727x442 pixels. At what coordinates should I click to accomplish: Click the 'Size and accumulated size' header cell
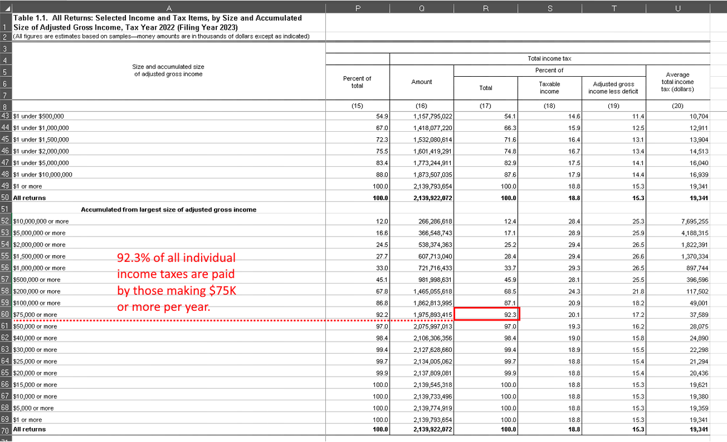coord(168,70)
